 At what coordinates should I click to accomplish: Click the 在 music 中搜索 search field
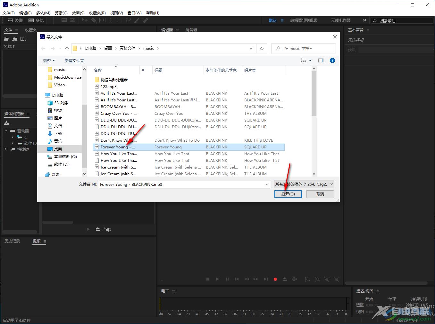(x=304, y=48)
